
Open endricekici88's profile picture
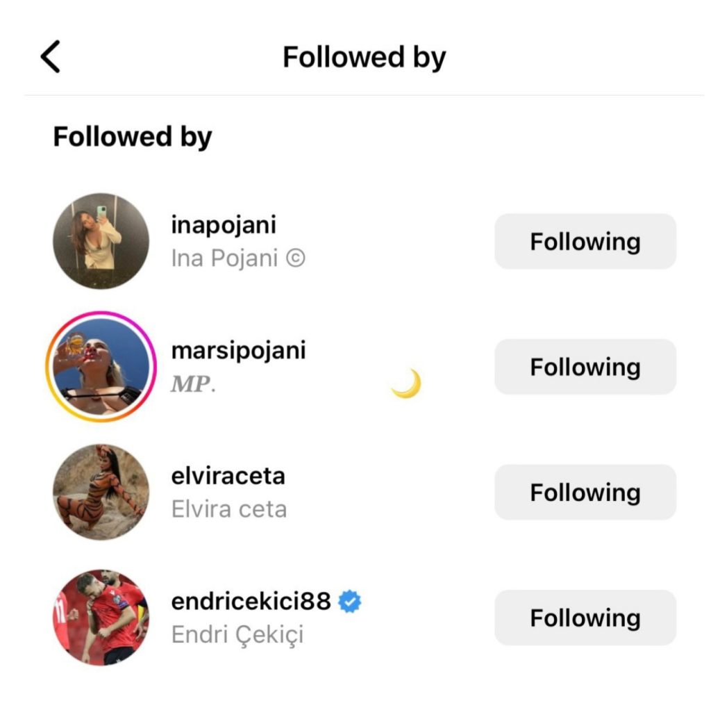101,618
